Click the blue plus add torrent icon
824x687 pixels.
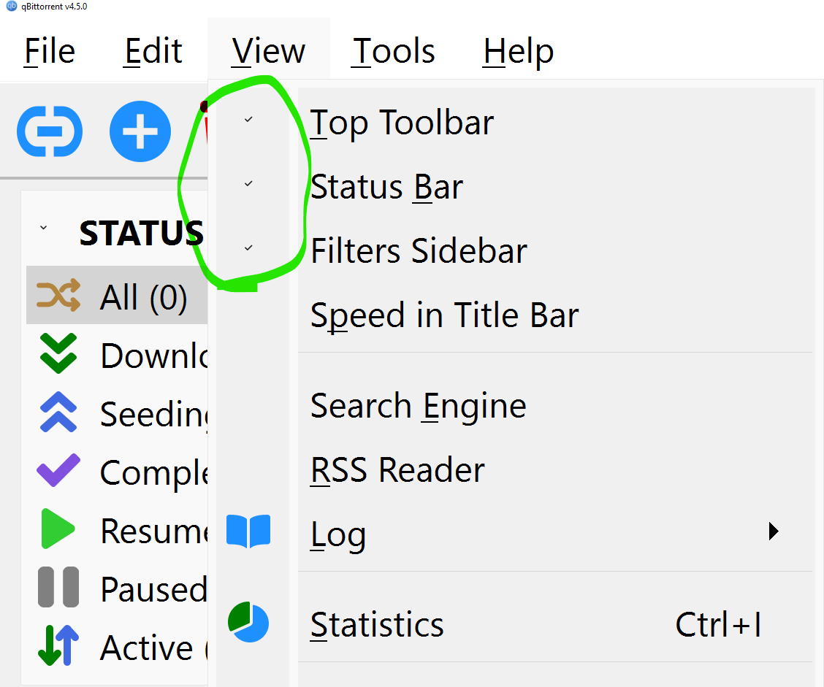[x=140, y=131]
